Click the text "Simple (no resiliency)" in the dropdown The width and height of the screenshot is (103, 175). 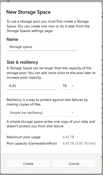26,113
